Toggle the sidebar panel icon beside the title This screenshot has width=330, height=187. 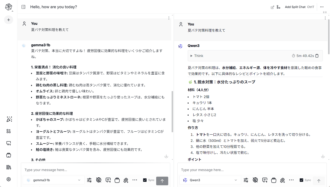(23, 7)
